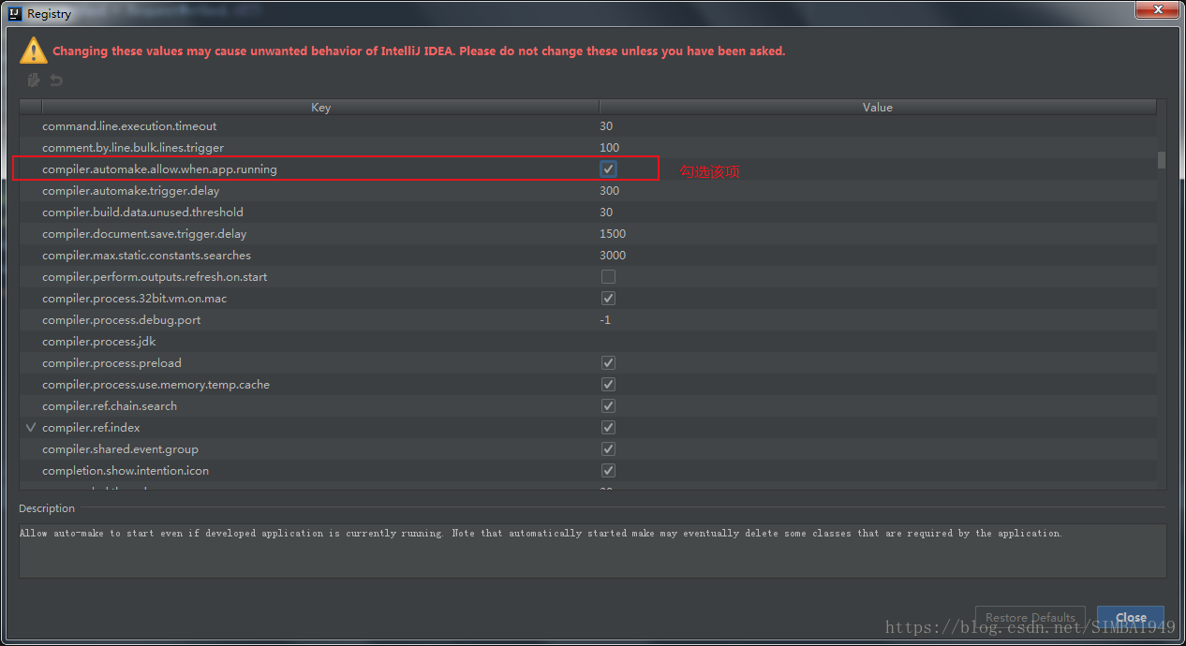Screen dimensions: 1186x646
Task: Select compiler.perform.outputs.refresh.on.start key text
Action: tap(155, 276)
